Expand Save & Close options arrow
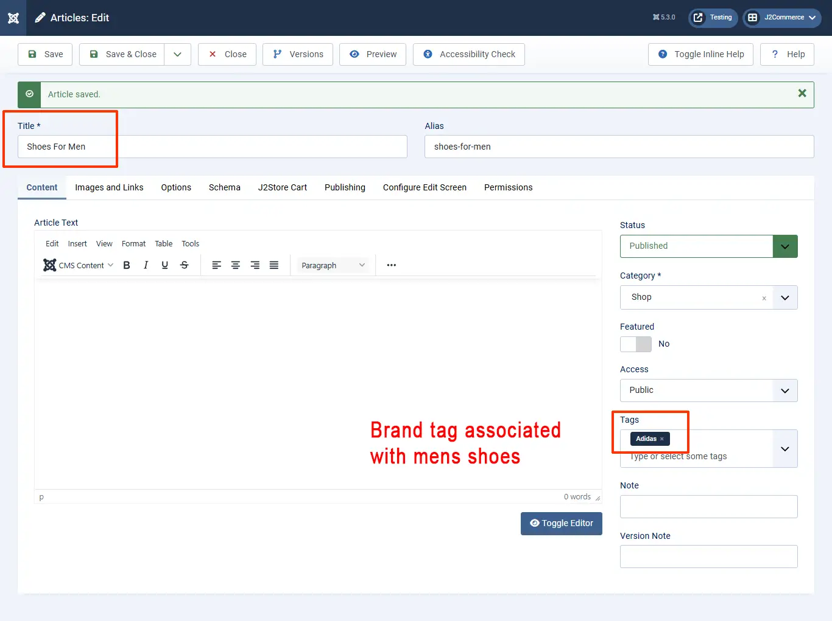The image size is (832, 621). coord(177,54)
